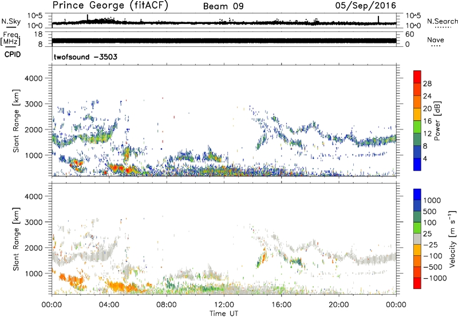Click the '16' label on power colorbar
Viewport: 458px width, 317px height.
coord(427,121)
